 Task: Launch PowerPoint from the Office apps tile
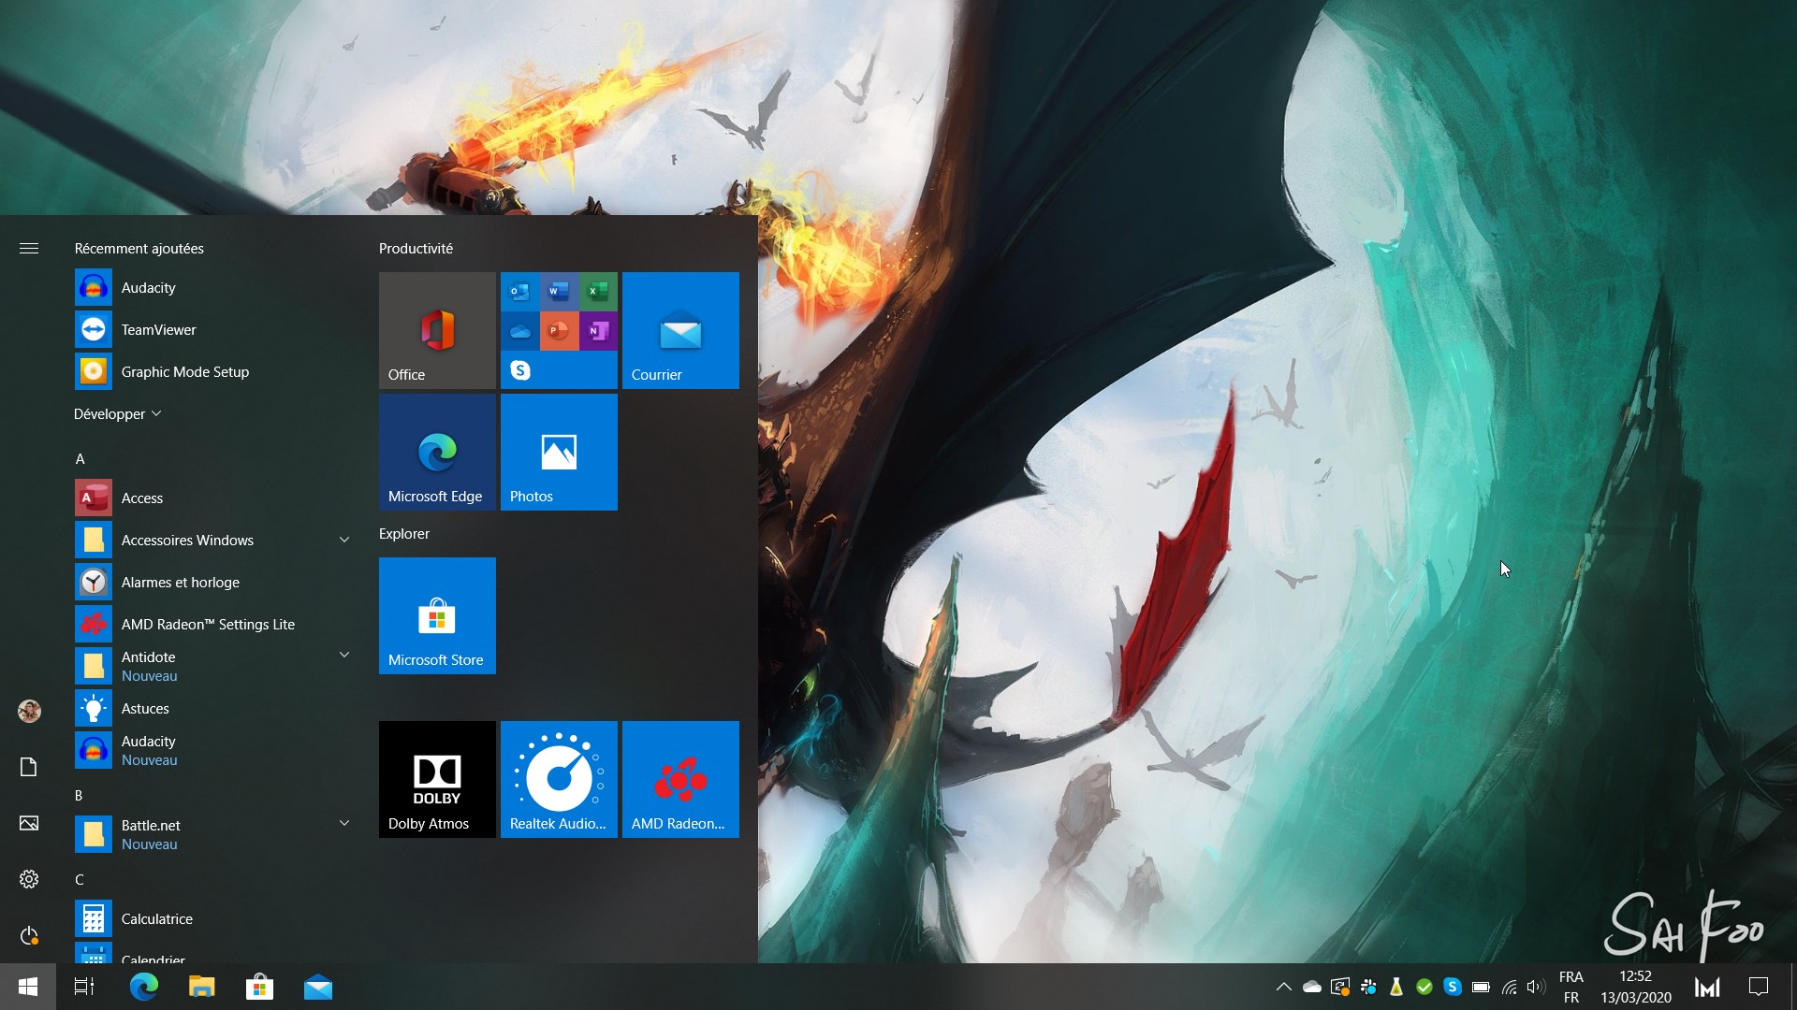(x=559, y=331)
